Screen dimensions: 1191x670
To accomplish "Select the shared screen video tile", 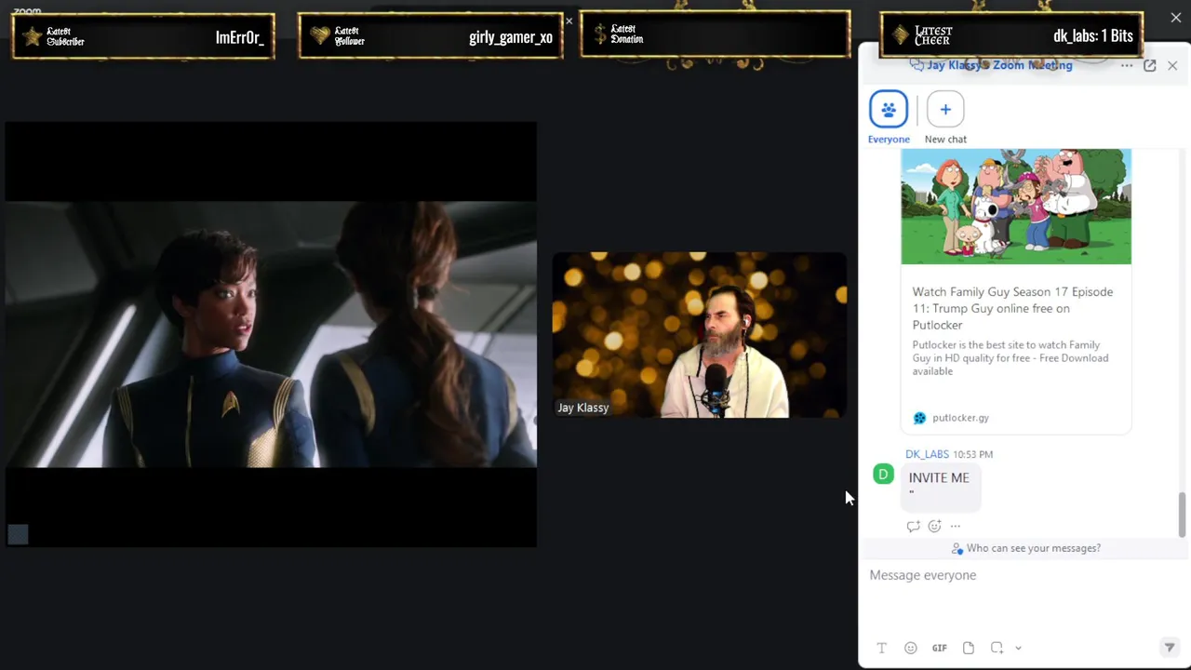I will coord(271,334).
